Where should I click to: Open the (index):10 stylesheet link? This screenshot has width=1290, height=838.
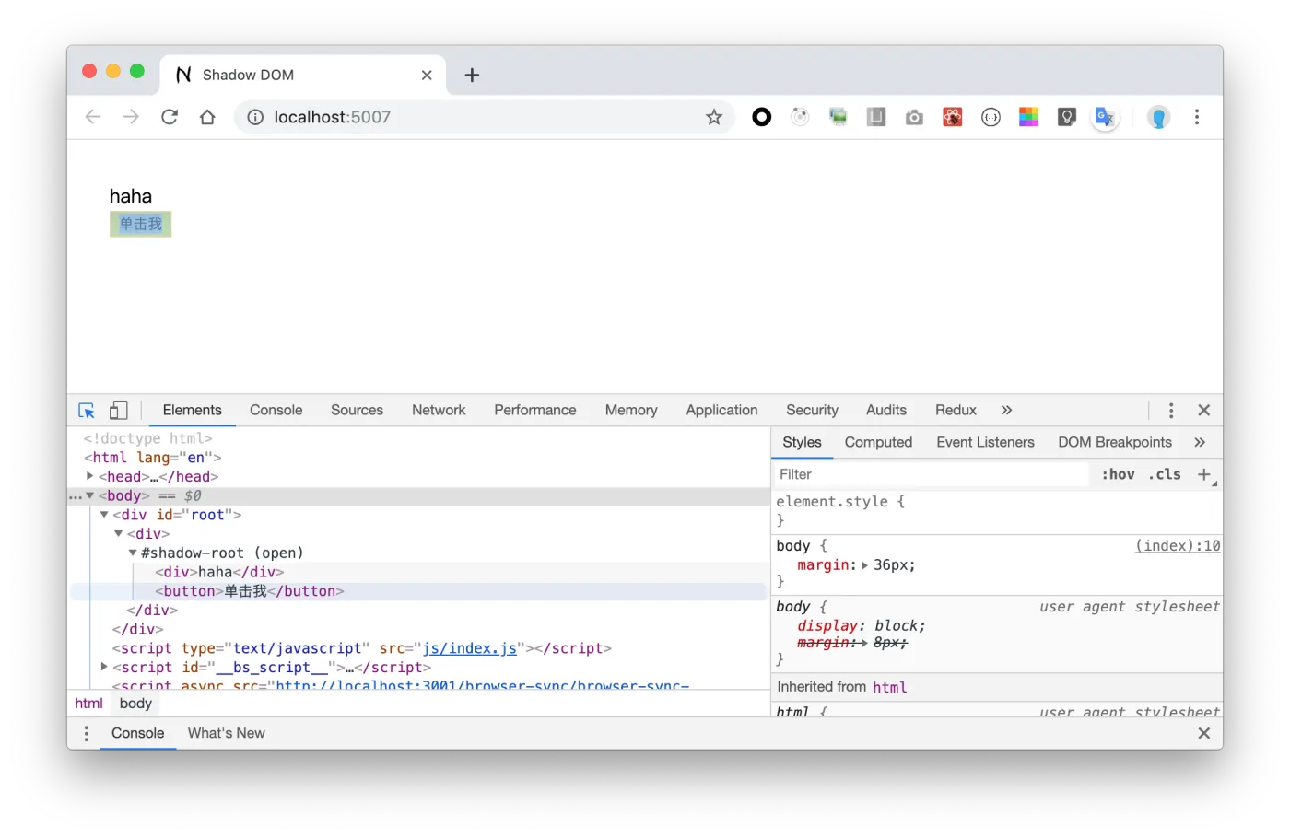[1178, 546]
